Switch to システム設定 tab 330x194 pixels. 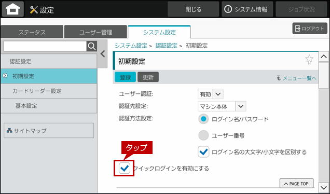[159, 32]
